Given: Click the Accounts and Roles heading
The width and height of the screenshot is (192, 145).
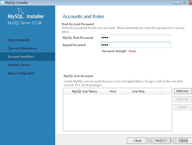Looking at the screenshot, I should click(x=83, y=16).
